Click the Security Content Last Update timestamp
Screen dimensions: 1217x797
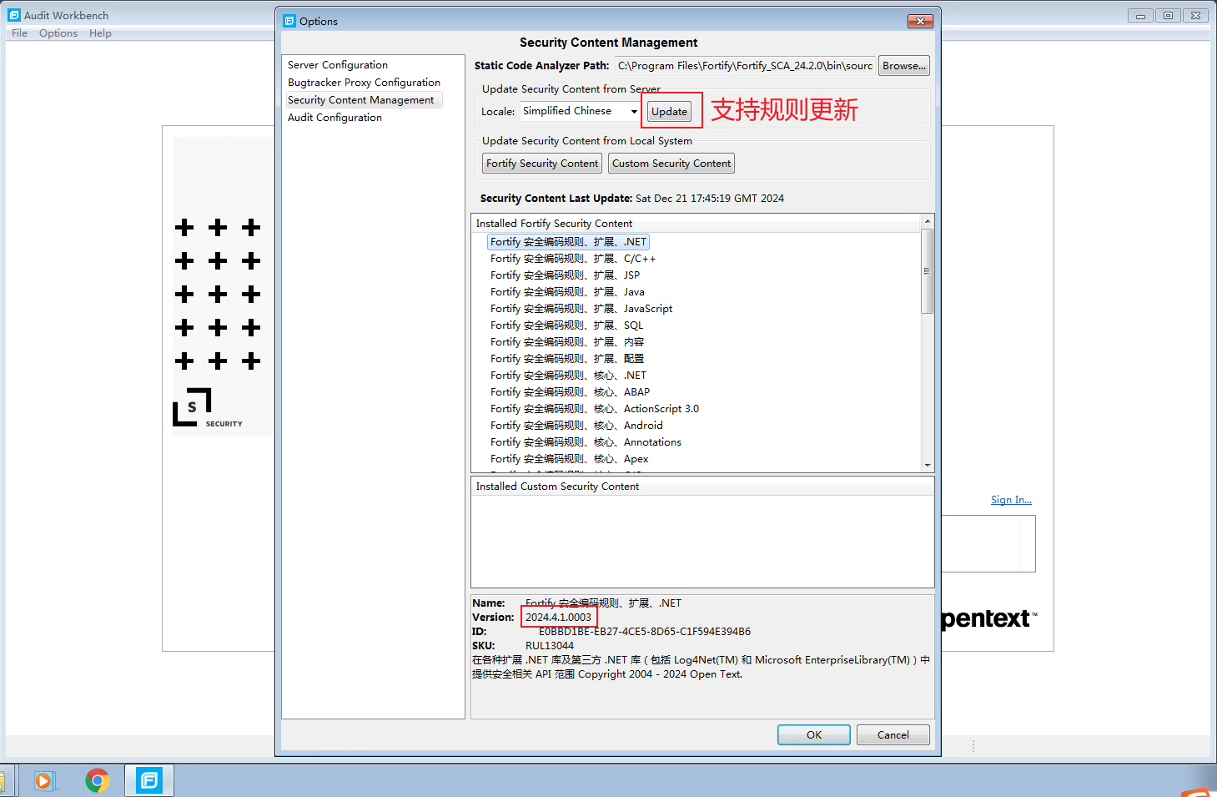(710, 199)
